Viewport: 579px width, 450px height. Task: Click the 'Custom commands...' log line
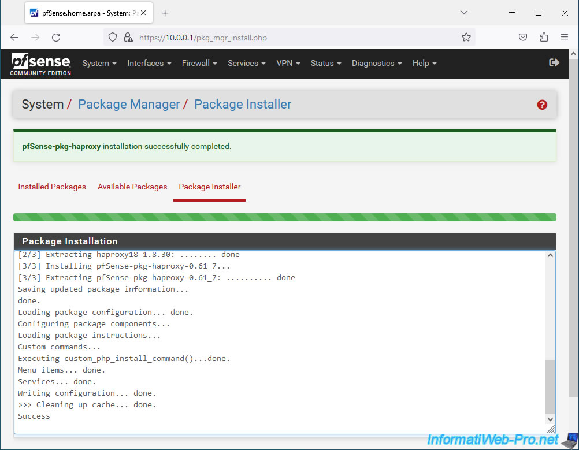(x=59, y=347)
